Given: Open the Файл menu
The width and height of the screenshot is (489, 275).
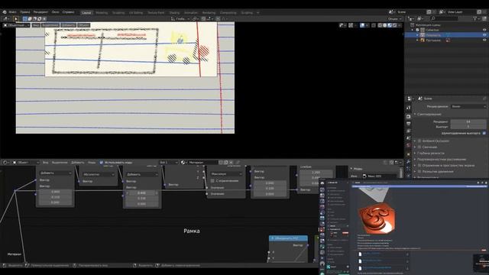Looking at the screenshot, I should click(12, 12).
